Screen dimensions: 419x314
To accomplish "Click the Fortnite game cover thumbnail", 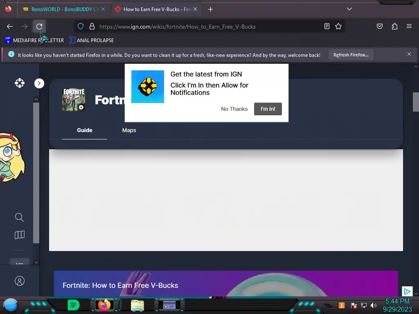I will (74, 100).
